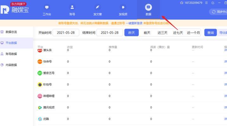Screen dimensions: 227x126
Task: Open the 账号 account icon in top navigation
Action: point(72,7)
